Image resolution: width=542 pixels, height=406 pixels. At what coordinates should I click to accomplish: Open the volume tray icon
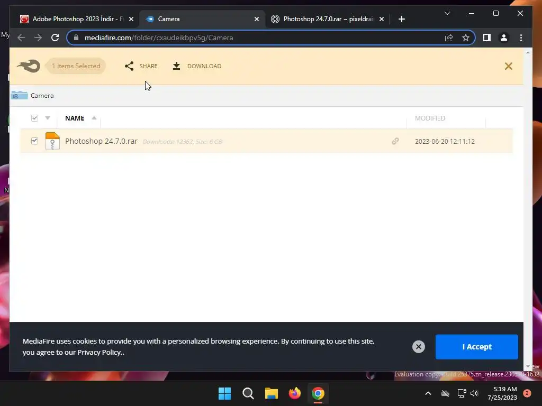474,393
